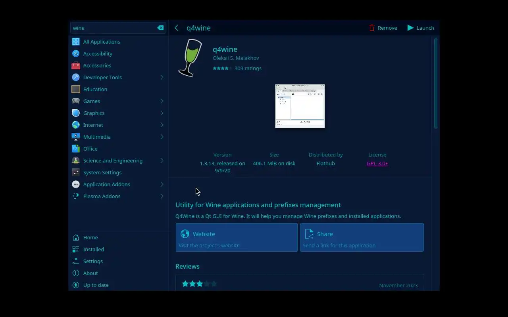508x317 pixels.
Task: Click the 406.1 MiB on disk value
Action: (274, 163)
